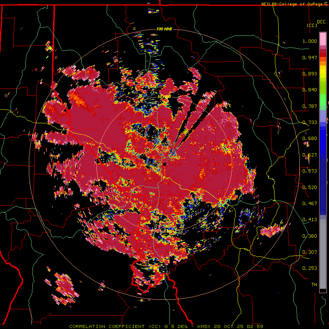Click the black radar site dot
329x329 pixels.
tap(164, 164)
